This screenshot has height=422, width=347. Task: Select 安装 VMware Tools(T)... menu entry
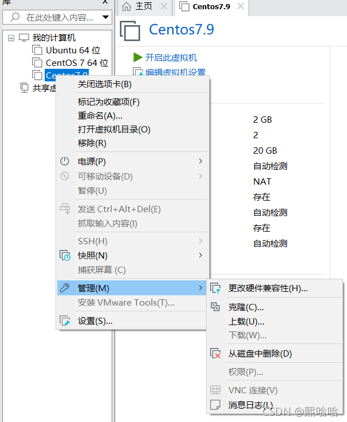point(126,303)
